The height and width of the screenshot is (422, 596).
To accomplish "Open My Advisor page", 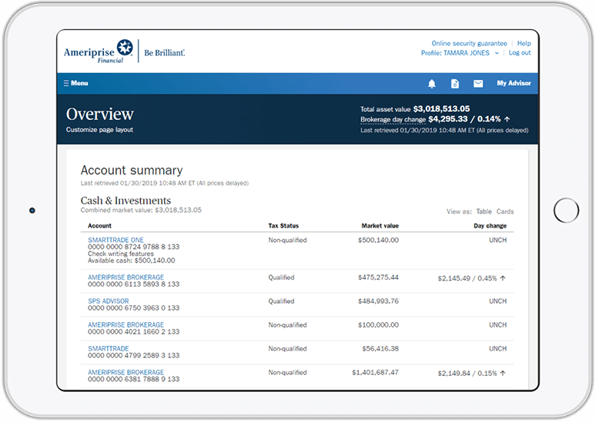I will click(x=514, y=83).
